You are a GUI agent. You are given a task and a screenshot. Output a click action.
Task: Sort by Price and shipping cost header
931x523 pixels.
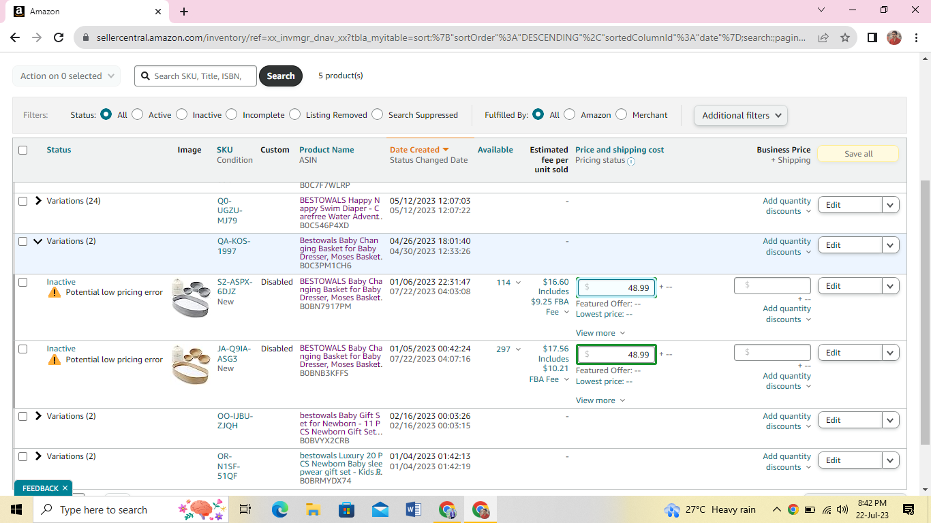click(620, 150)
